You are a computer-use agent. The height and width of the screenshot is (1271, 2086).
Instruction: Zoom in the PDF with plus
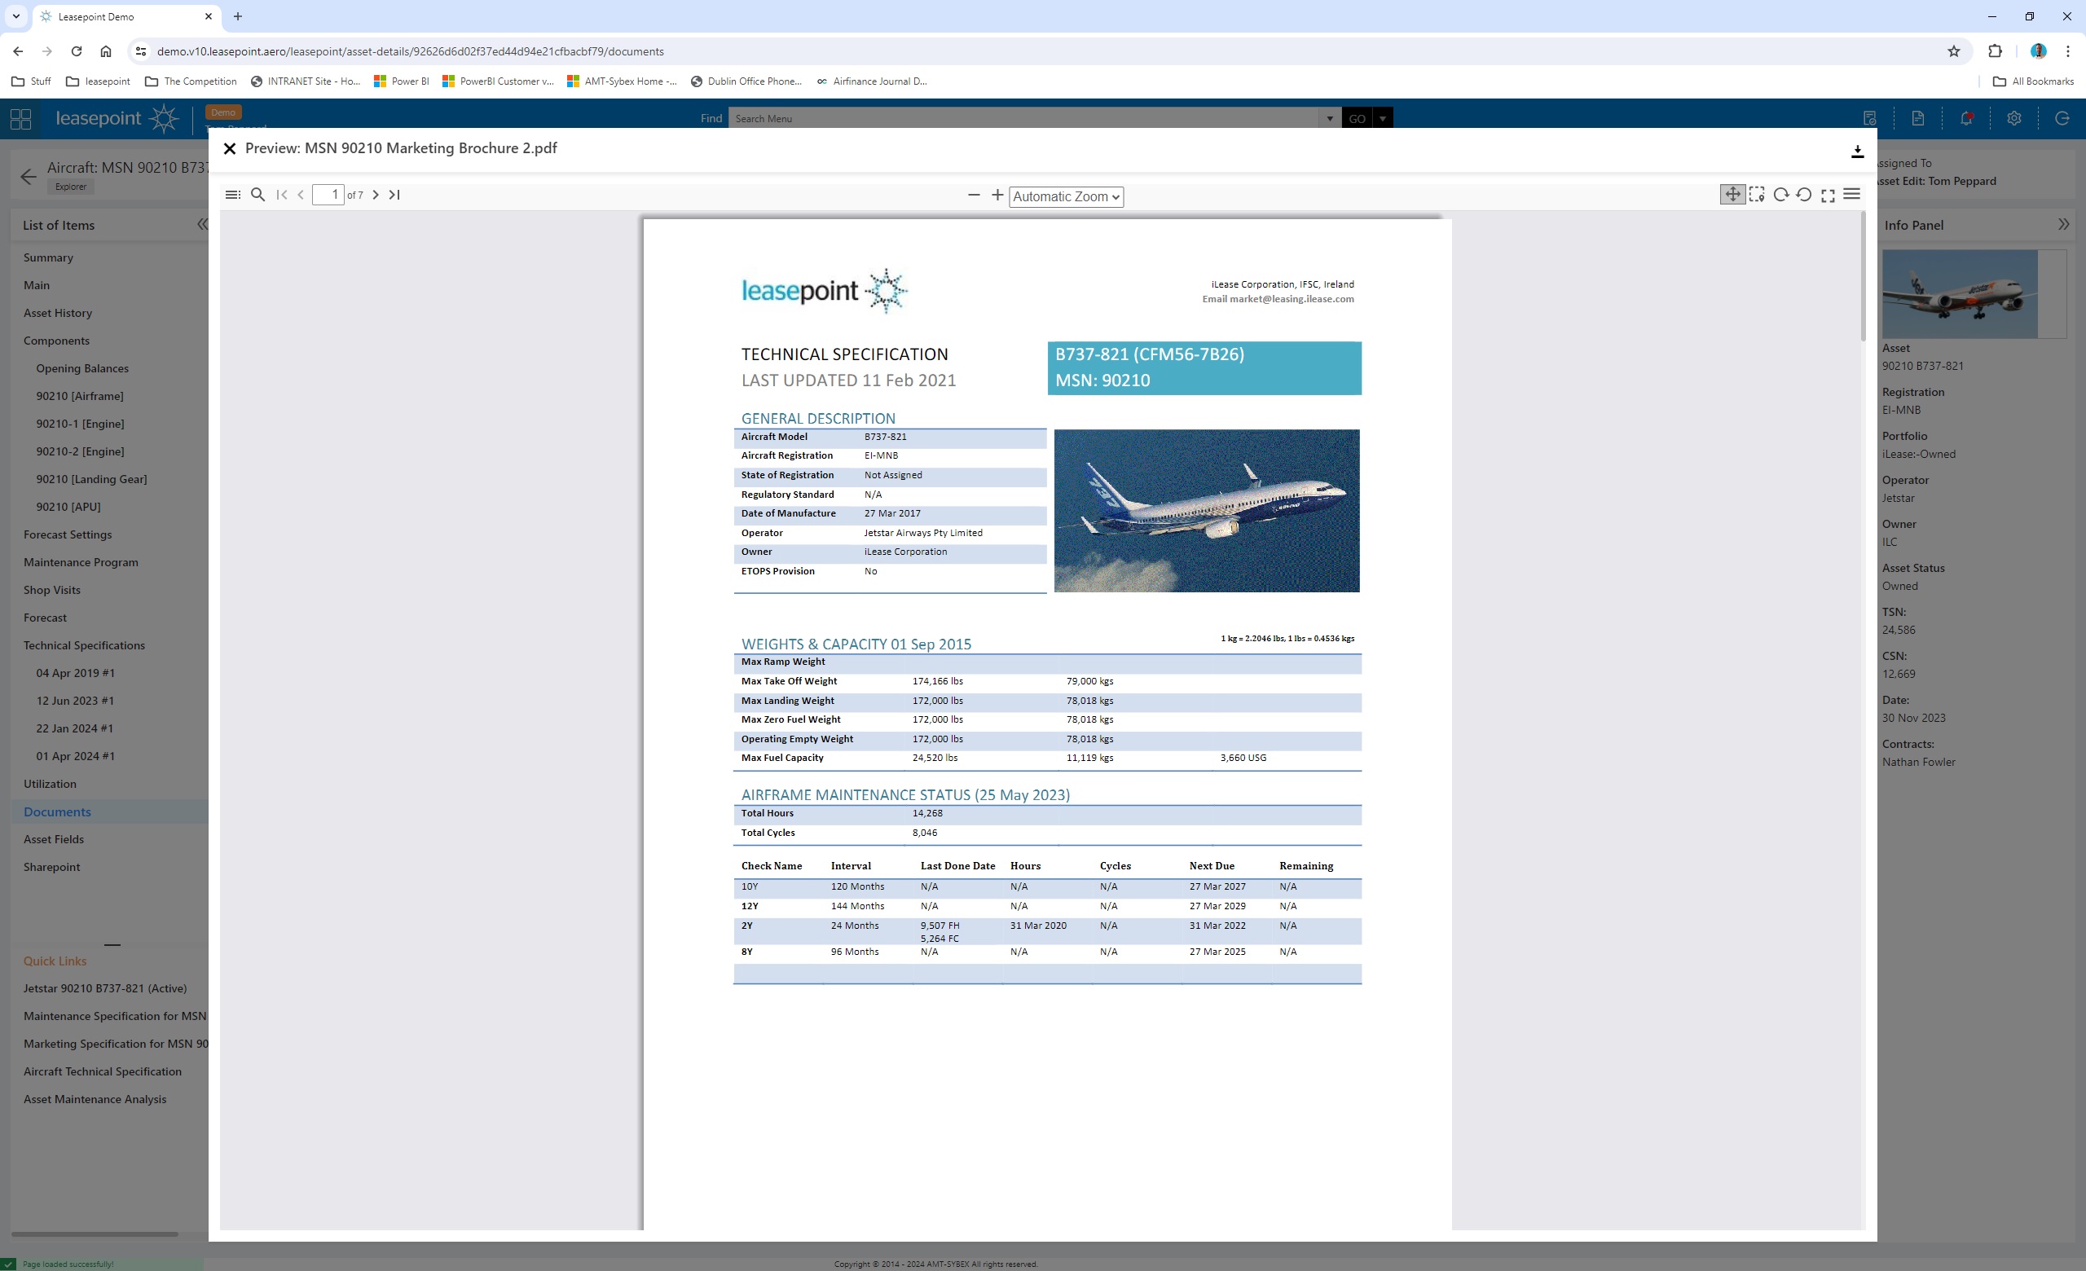coord(997,195)
